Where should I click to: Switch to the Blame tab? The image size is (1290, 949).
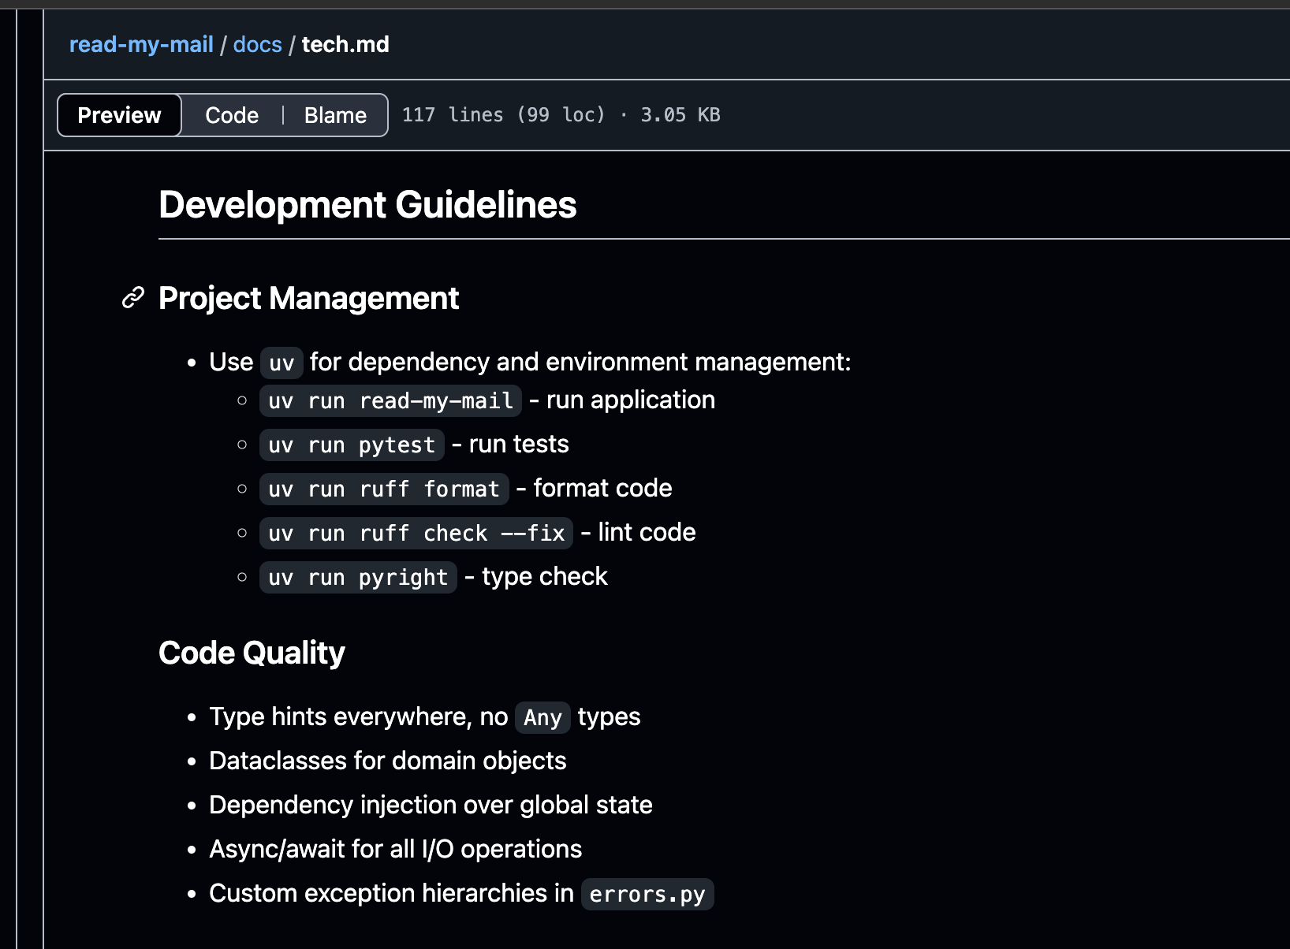click(x=335, y=115)
